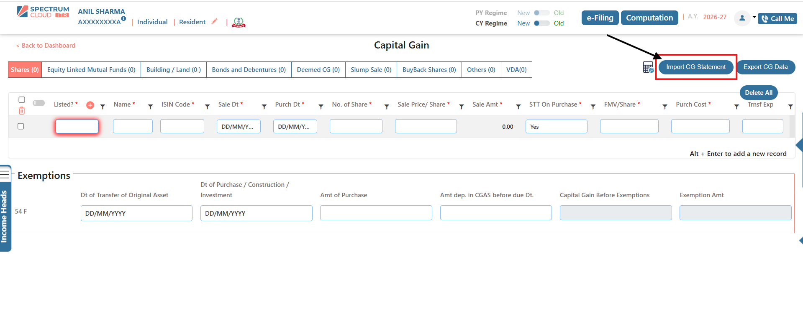Open the Bonds and Debentures tab
The height and width of the screenshot is (316, 803).
[x=249, y=70]
